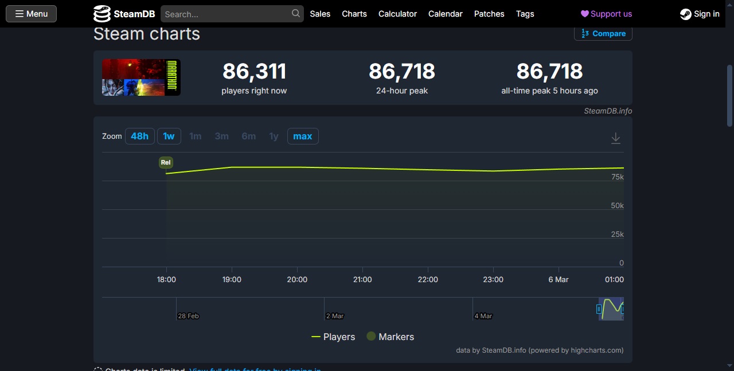Open the Tags nav item

pos(525,14)
